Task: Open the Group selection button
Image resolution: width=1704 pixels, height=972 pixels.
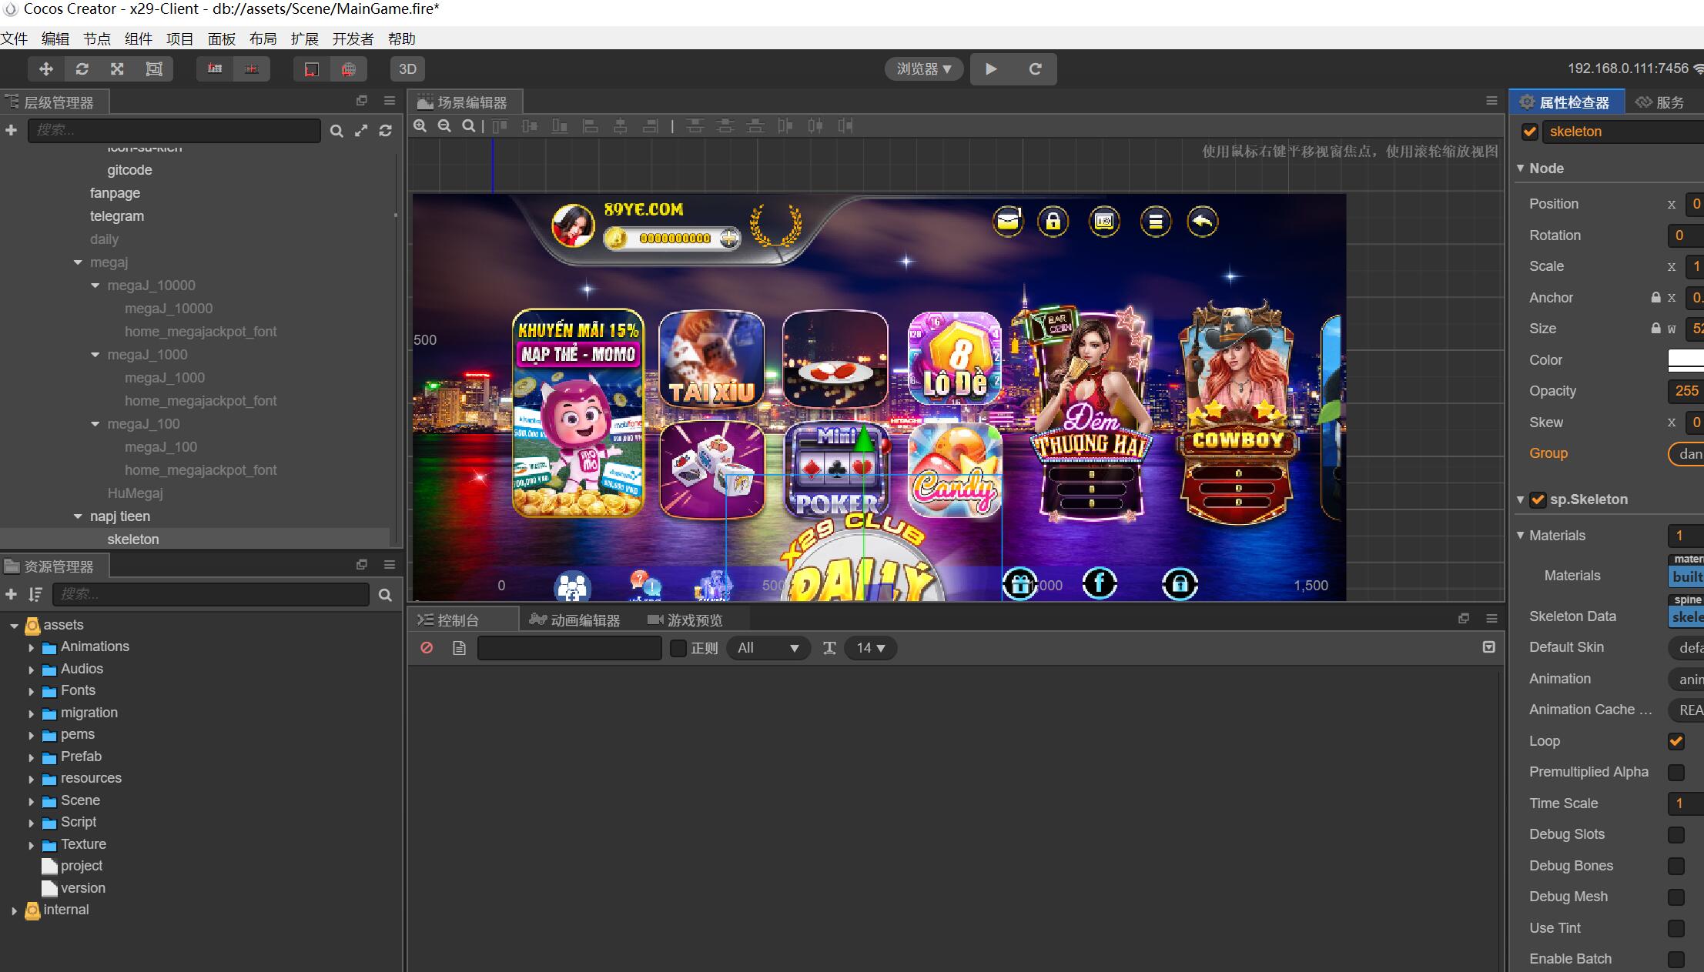Action: [1686, 454]
